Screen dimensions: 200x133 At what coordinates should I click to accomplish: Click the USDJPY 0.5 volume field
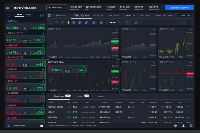click(25, 113)
